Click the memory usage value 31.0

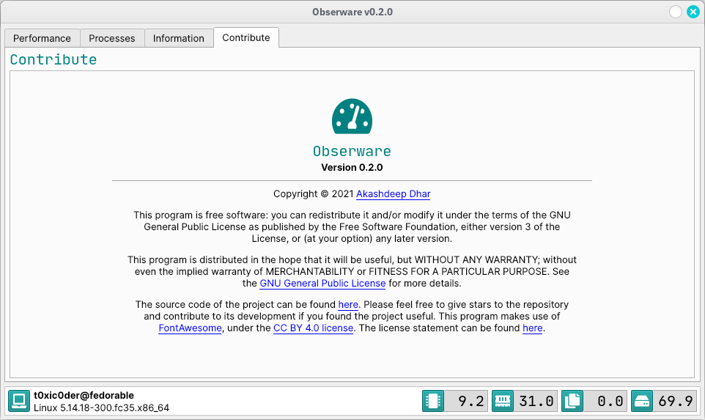pyautogui.click(x=536, y=401)
